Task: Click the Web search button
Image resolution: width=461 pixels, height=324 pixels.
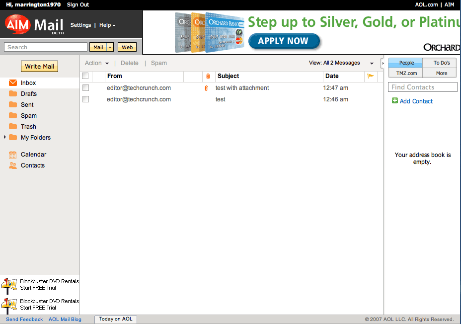Action: [x=127, y=47]
